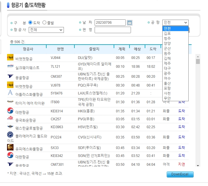
Task: Click the 도착 status link for KD3963
Action: coord(181,127)
